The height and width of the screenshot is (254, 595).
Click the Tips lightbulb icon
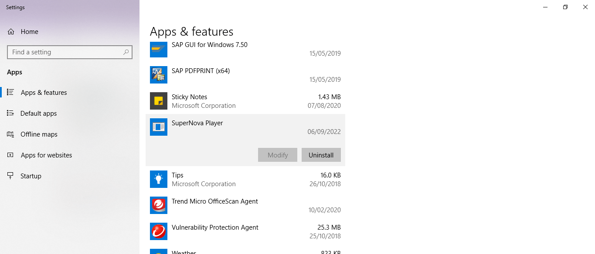159,179
